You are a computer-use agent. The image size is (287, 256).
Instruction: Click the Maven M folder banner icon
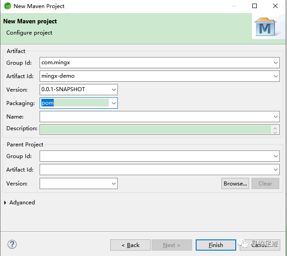[x=265, y=27]
